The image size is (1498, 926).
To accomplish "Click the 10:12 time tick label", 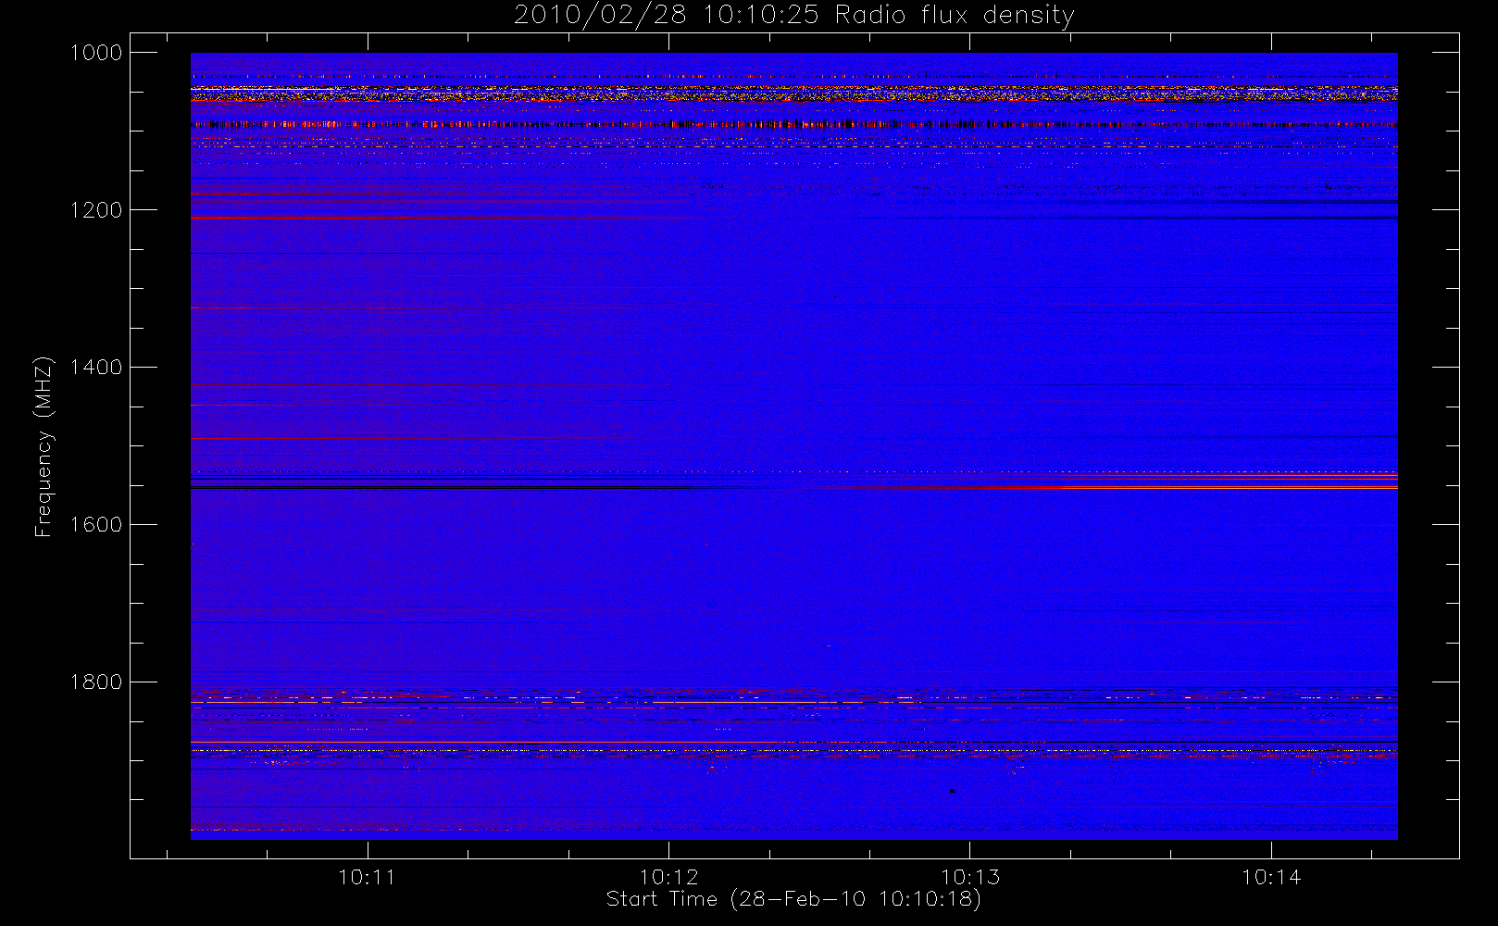I will tap(668, 877).
